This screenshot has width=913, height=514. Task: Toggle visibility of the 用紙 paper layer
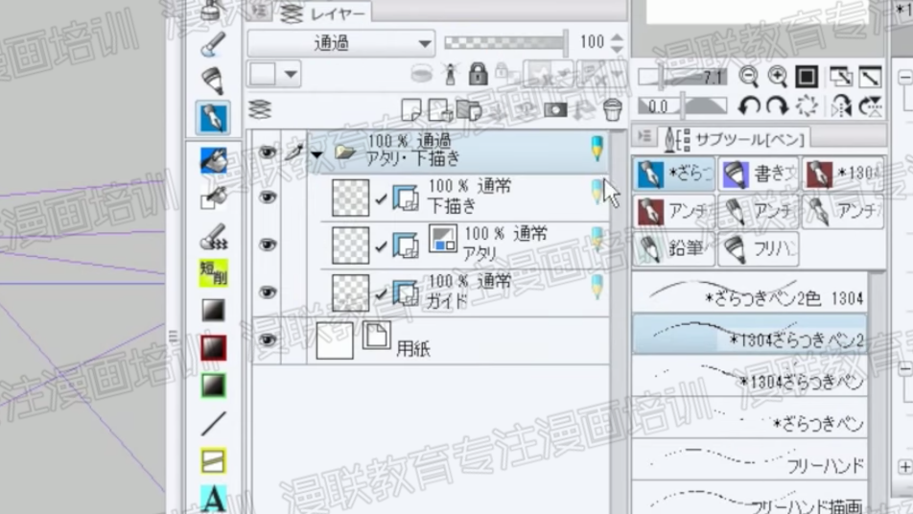268,339
